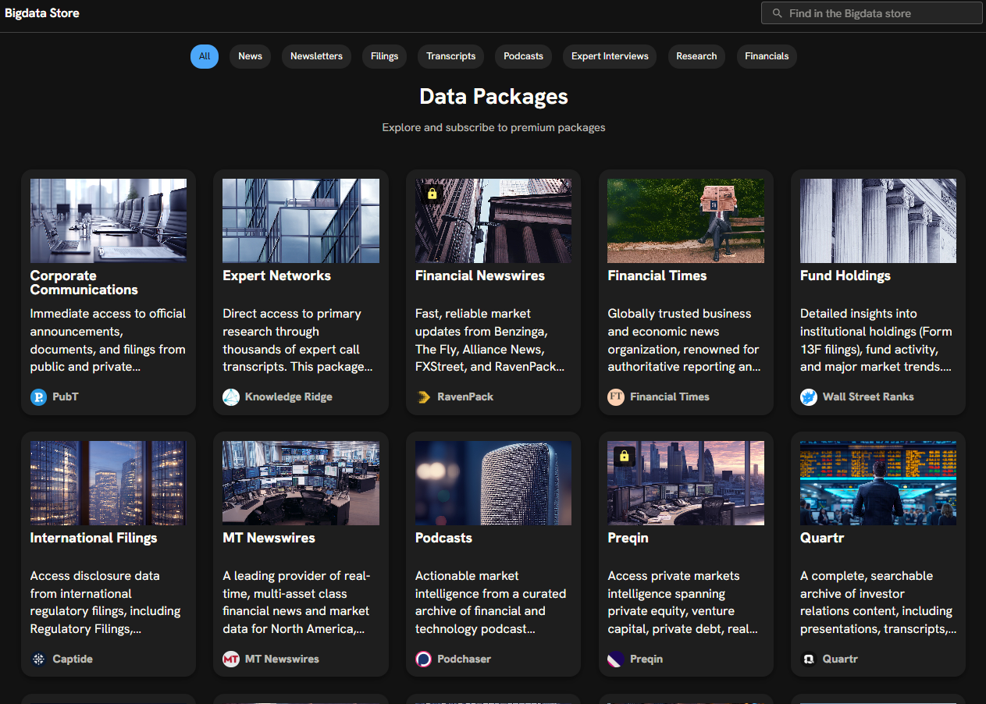
Task: Filter by Expert Interviews
Action: (x=610, y=56)
